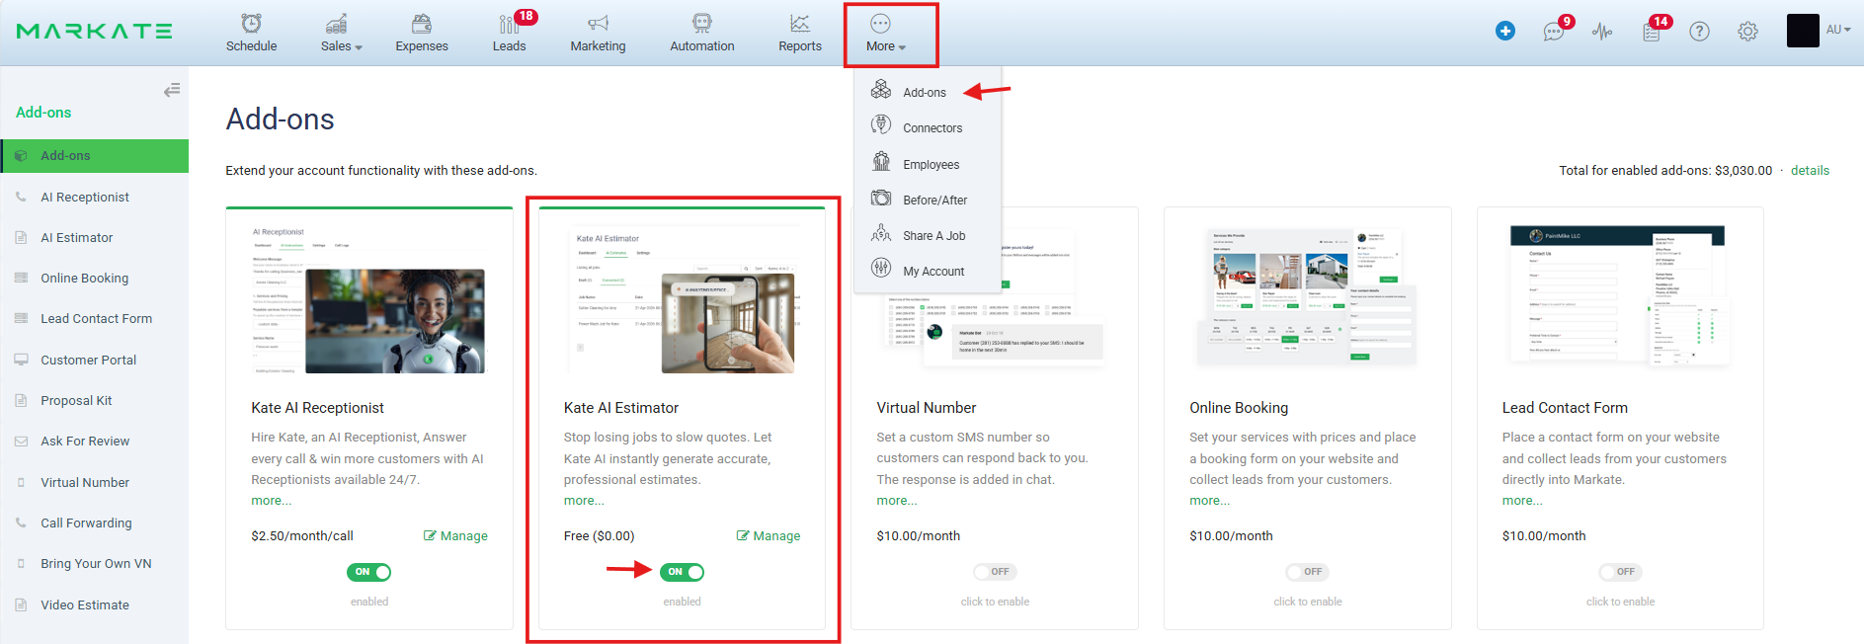The width and height of the screenshot is (1864, 644).
Task: Select Add-ons in the left sidebar
Action: (95, 156)
